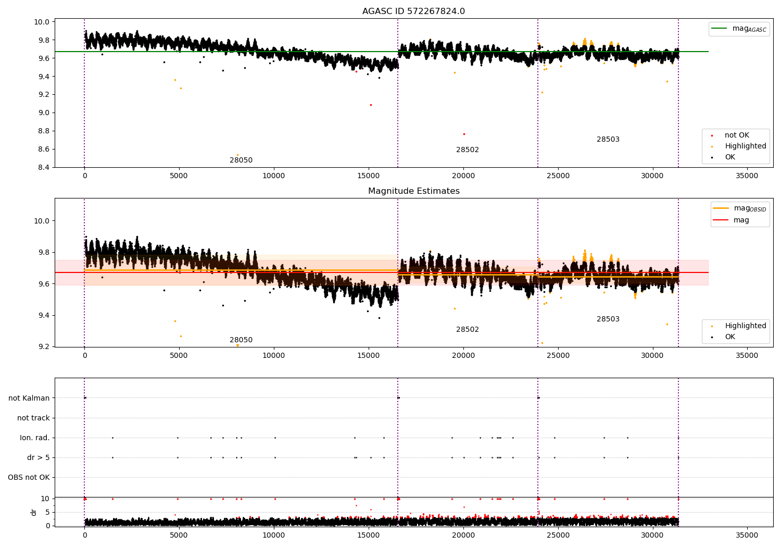Click the 10 tick on the dr axis

coord(45,499)
